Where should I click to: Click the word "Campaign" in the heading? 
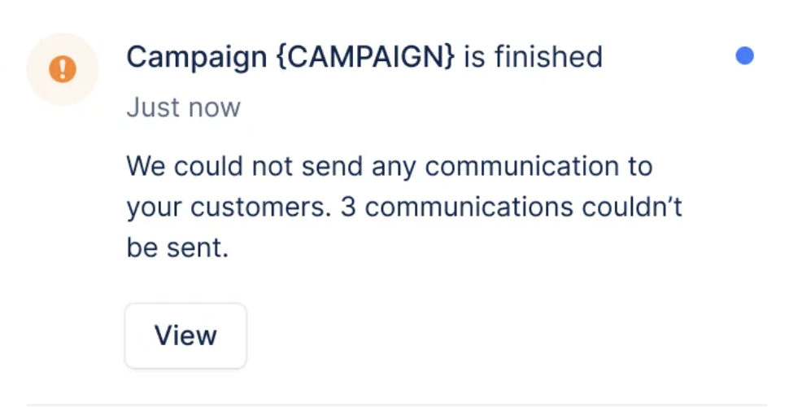pos(197,57)
